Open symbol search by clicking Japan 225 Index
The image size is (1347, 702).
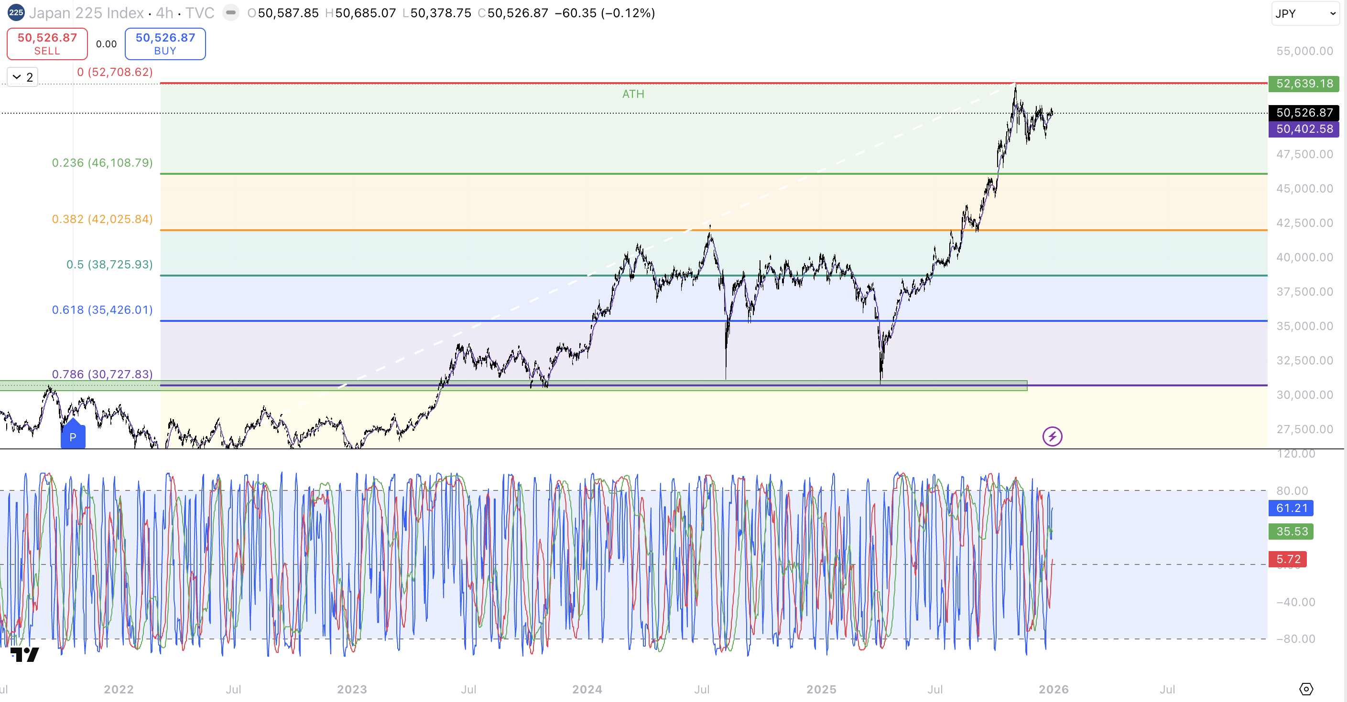click(87, 13)
